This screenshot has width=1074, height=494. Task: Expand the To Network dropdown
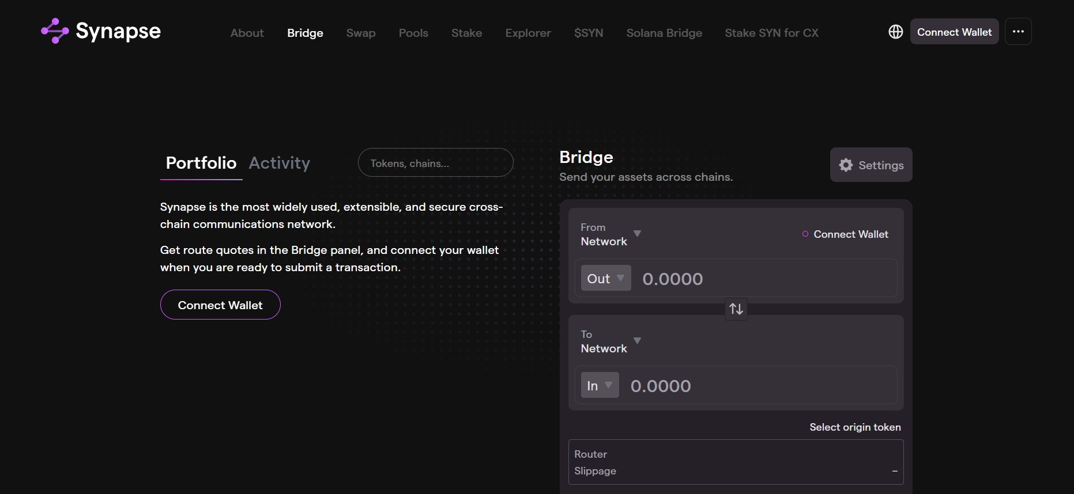611,342
